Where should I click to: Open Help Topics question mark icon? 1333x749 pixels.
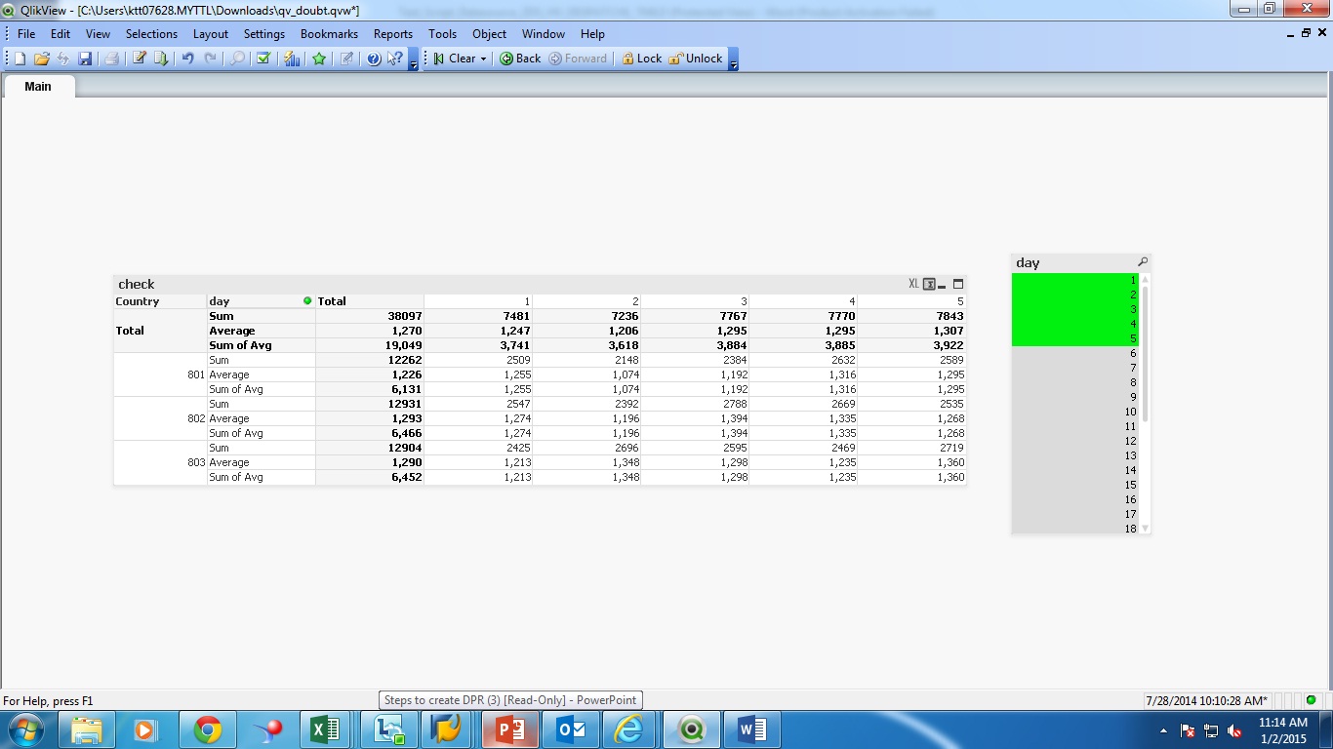pos(373,59)
